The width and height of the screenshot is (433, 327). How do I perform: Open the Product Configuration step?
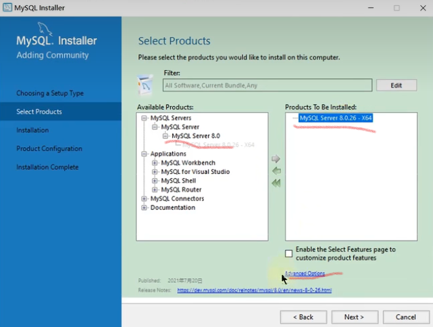(49, 148)
